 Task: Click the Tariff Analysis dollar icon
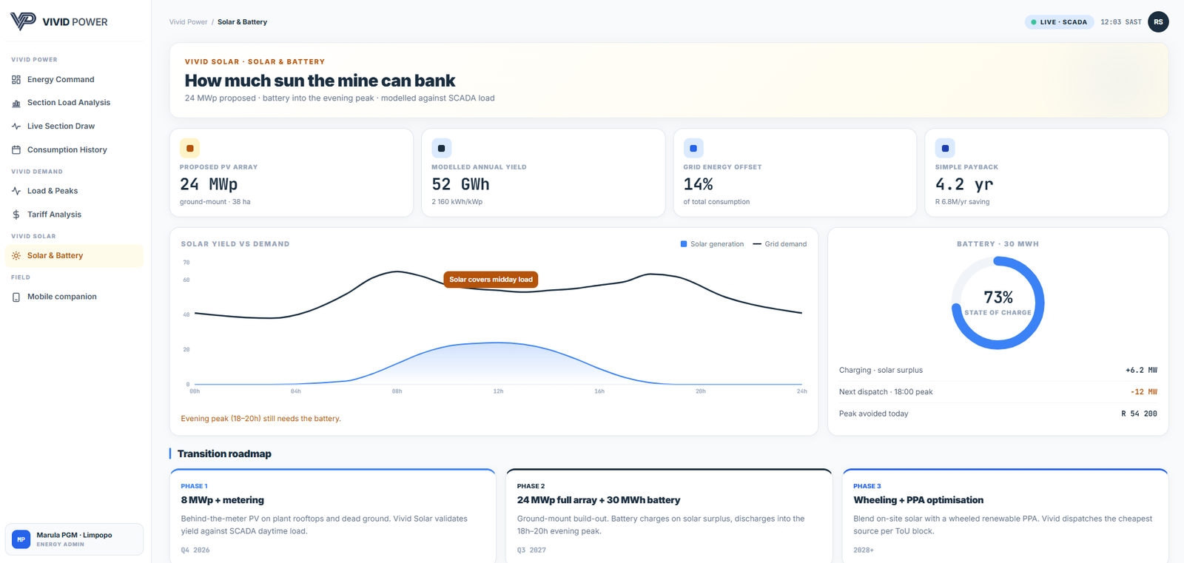click(16, 215)
